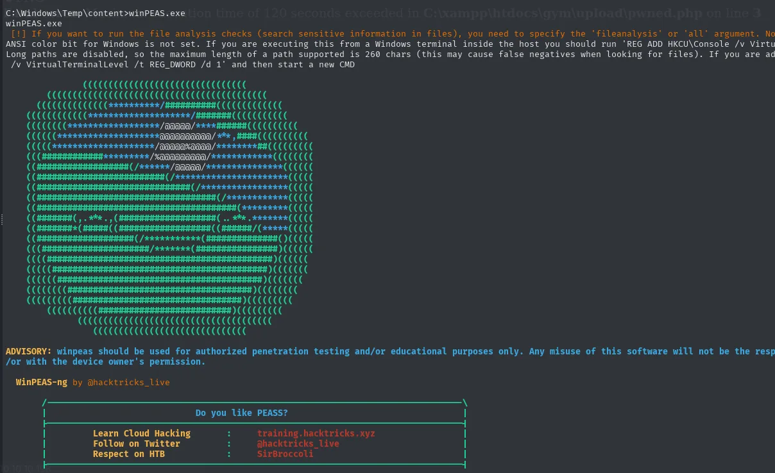The width and height of the screenshot is (775, 473).
Task: Select the standalone 'winPEAS.exe' output line
Action: 33,24
